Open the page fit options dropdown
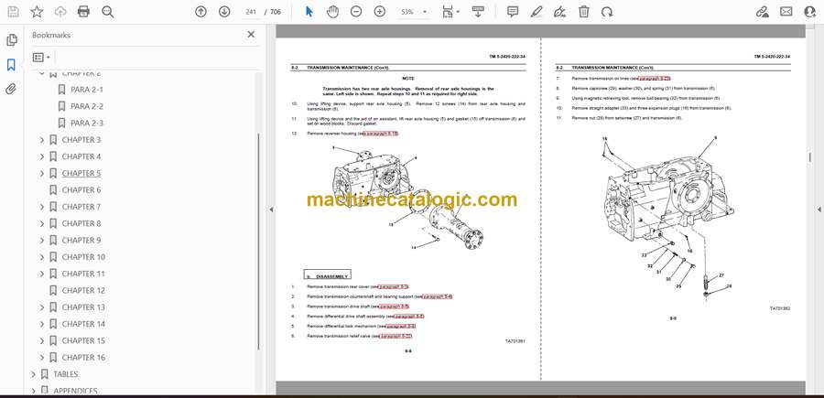The height and width of the screenshot is (398, 824). point(450,12)
